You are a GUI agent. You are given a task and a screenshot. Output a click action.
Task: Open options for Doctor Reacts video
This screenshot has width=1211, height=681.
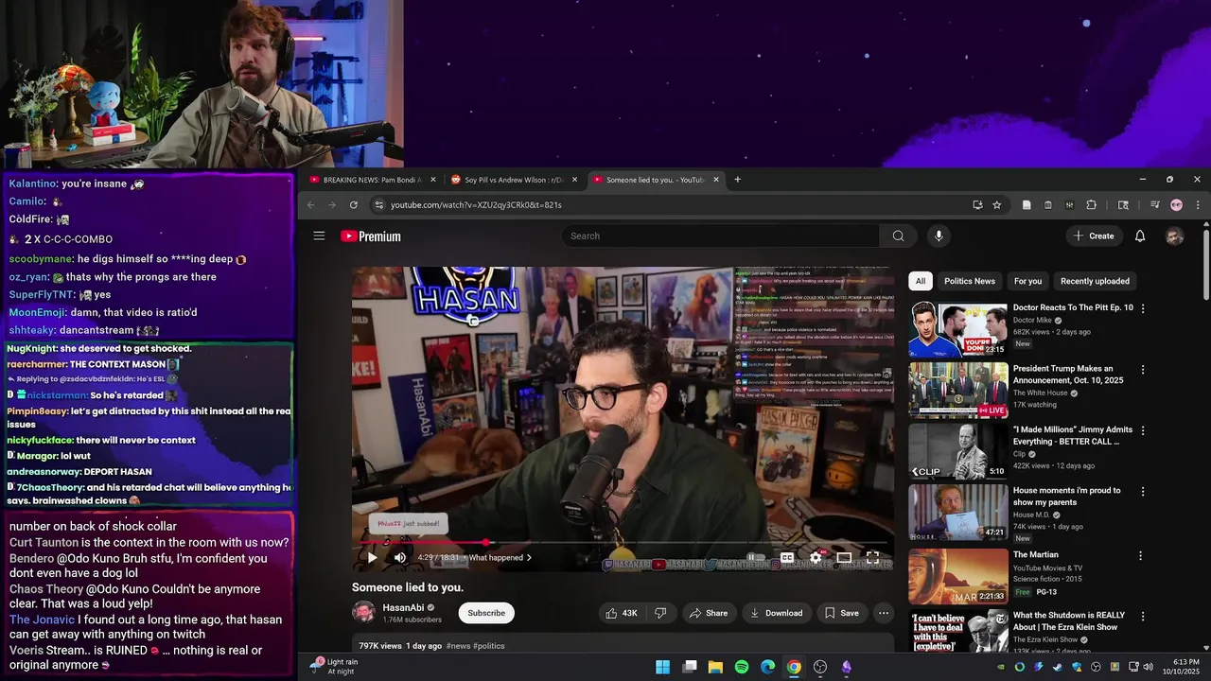tap(1143, 308)
